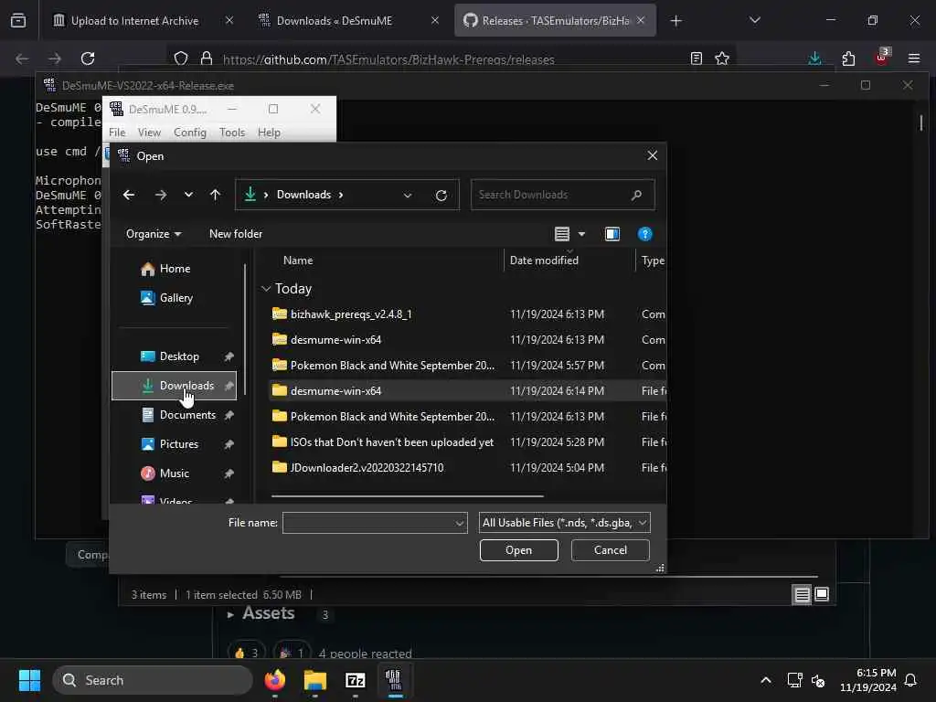Open DeSmuME File menu
This screenshot has height=702, width=936.
(117, 133)
